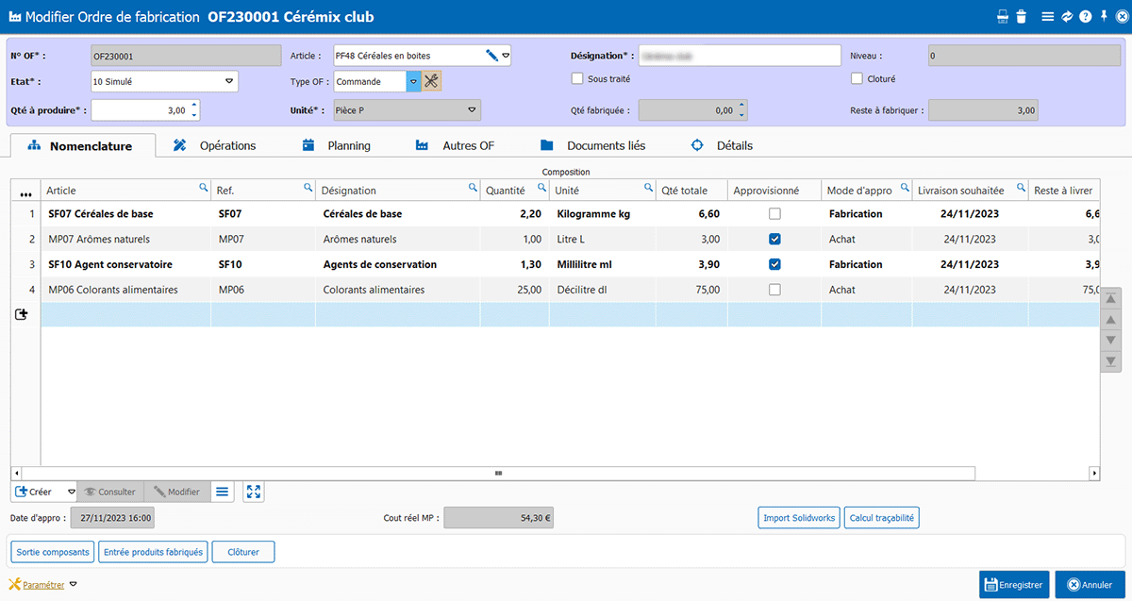
Task: Open help with the question mark icon
Action: [1085, 17]
